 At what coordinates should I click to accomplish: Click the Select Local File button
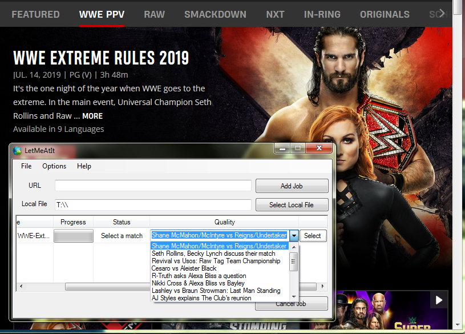click(x=292, y=204)
